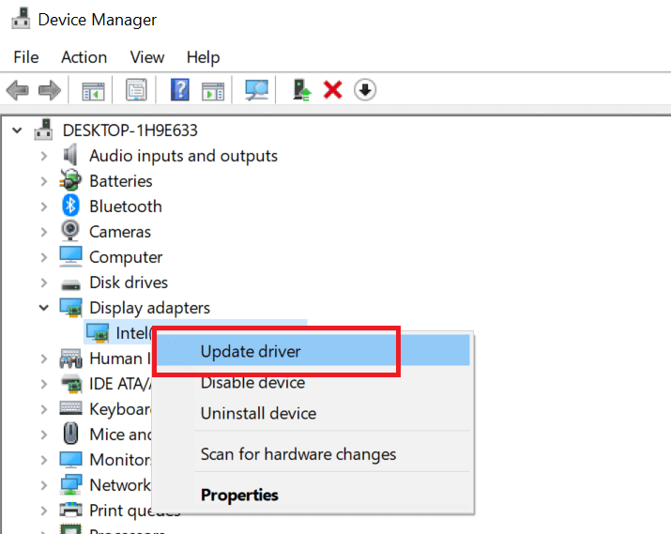Image resolution: width=671 pixels, height=534 pixels.
Task: Expand the Print queues arrow
Action: [44, 510]
